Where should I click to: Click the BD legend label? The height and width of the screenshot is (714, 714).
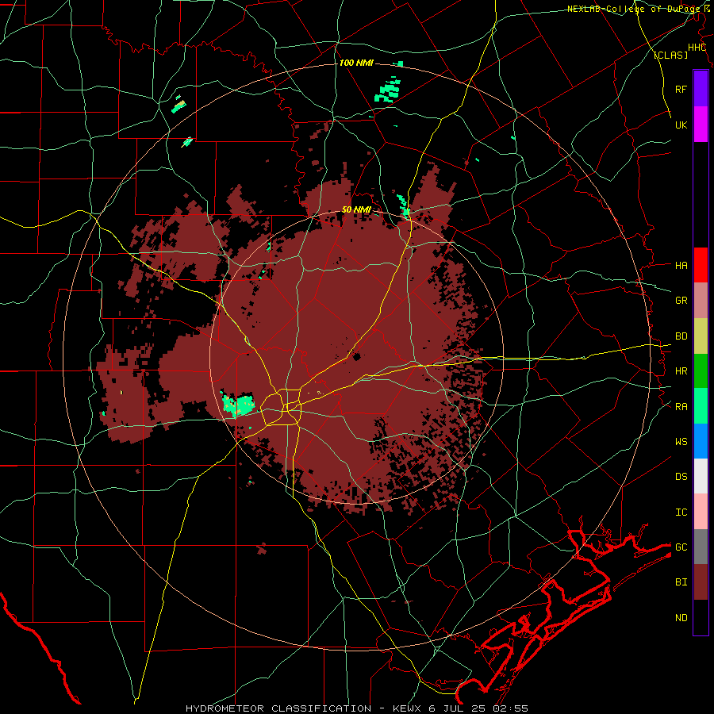coord(681,336)
